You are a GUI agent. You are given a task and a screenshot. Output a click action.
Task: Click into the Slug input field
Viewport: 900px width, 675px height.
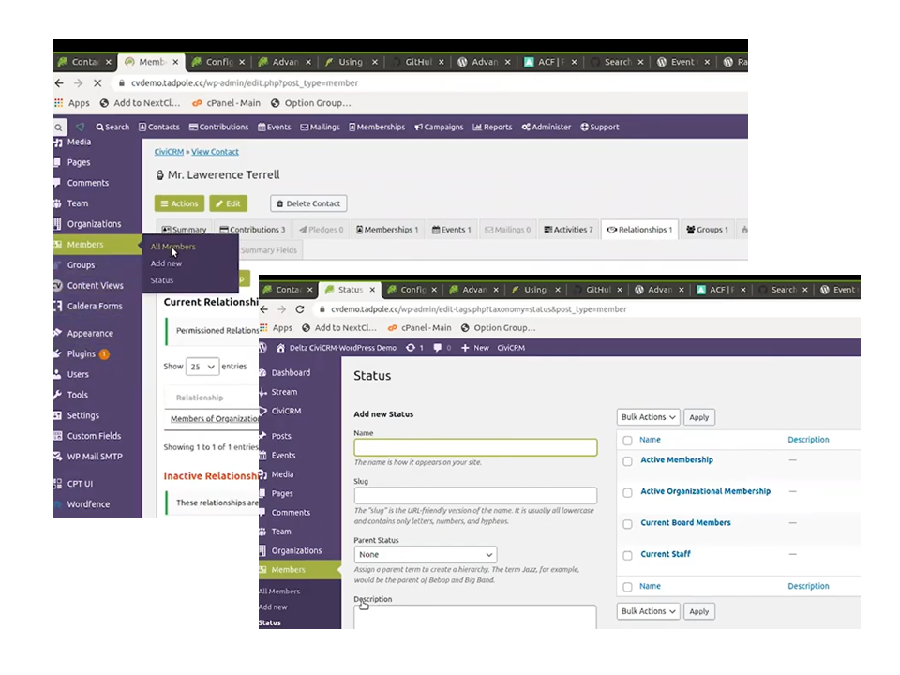[475, 496]
